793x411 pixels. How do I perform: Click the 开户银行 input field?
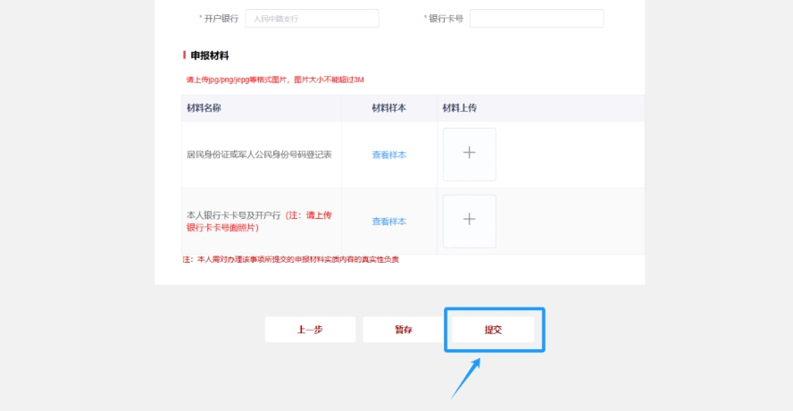312,19
